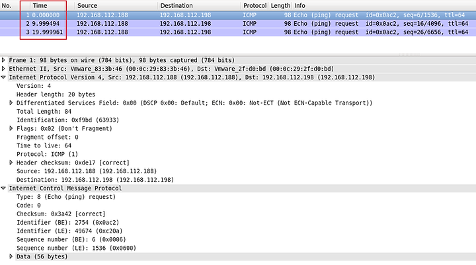Expand the Flags 0x02 Don't Fragment row
The image size is (476, 265).
[x=11, y=128]
